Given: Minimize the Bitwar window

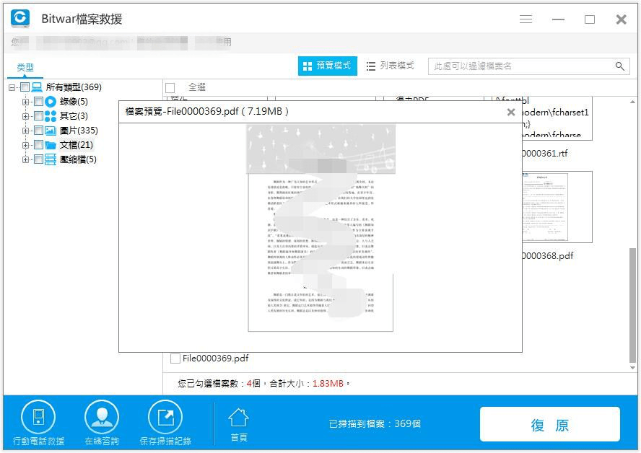Looking at the screenshot, I should [558, 19].
